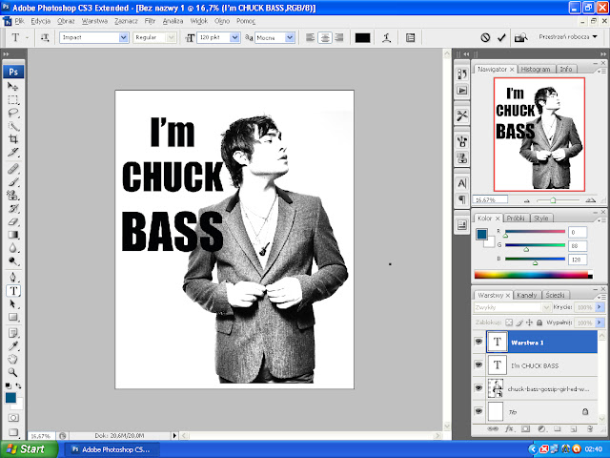Hide the Tło background layer
The height and width of the screenshot is (458, 610).
[x=478, y=411]
